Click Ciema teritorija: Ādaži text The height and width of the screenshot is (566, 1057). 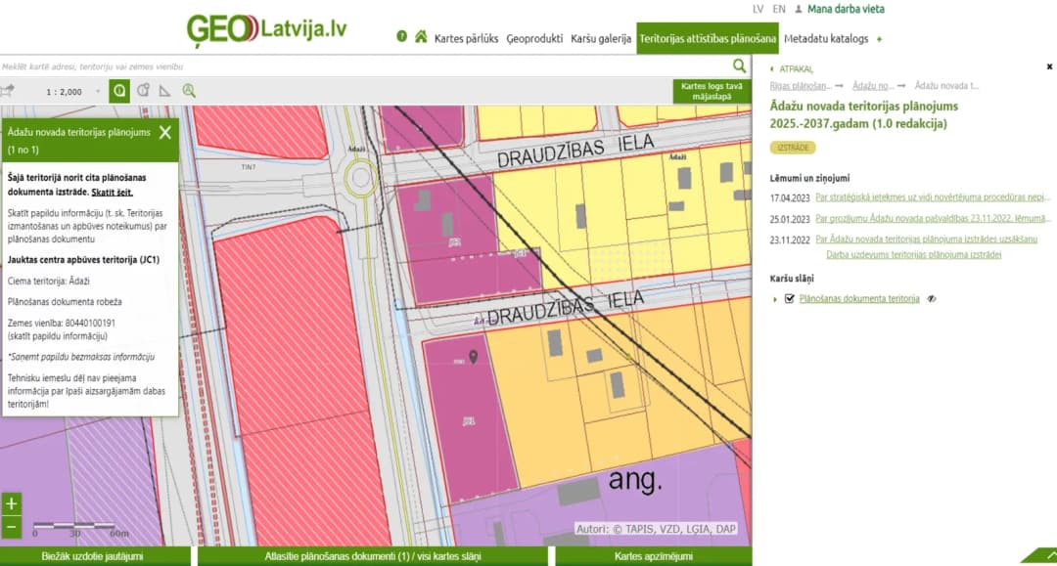49,282
